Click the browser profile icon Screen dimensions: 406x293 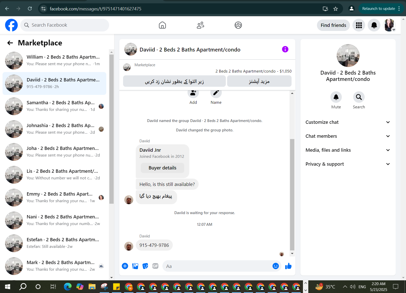pos(351,9)
